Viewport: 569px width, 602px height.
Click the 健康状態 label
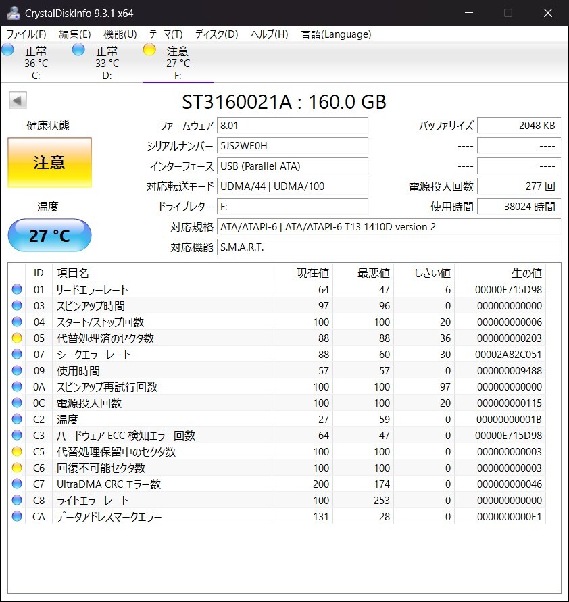48,126
